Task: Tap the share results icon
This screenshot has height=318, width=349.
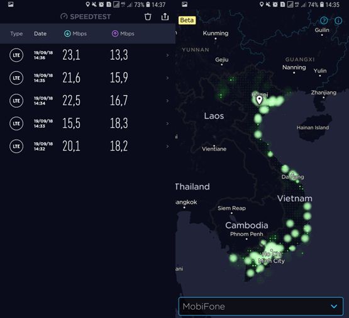Action: 165,16
